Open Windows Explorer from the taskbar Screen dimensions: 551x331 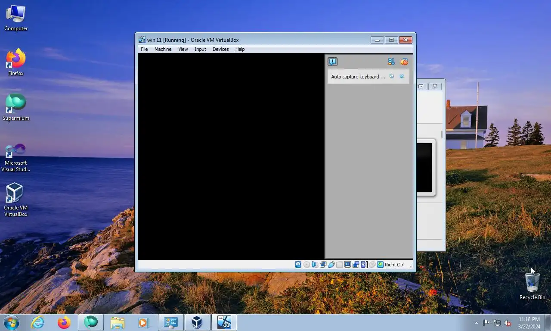117,322
